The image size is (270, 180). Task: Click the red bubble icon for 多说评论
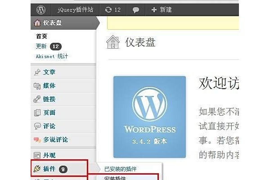(37, 140)
